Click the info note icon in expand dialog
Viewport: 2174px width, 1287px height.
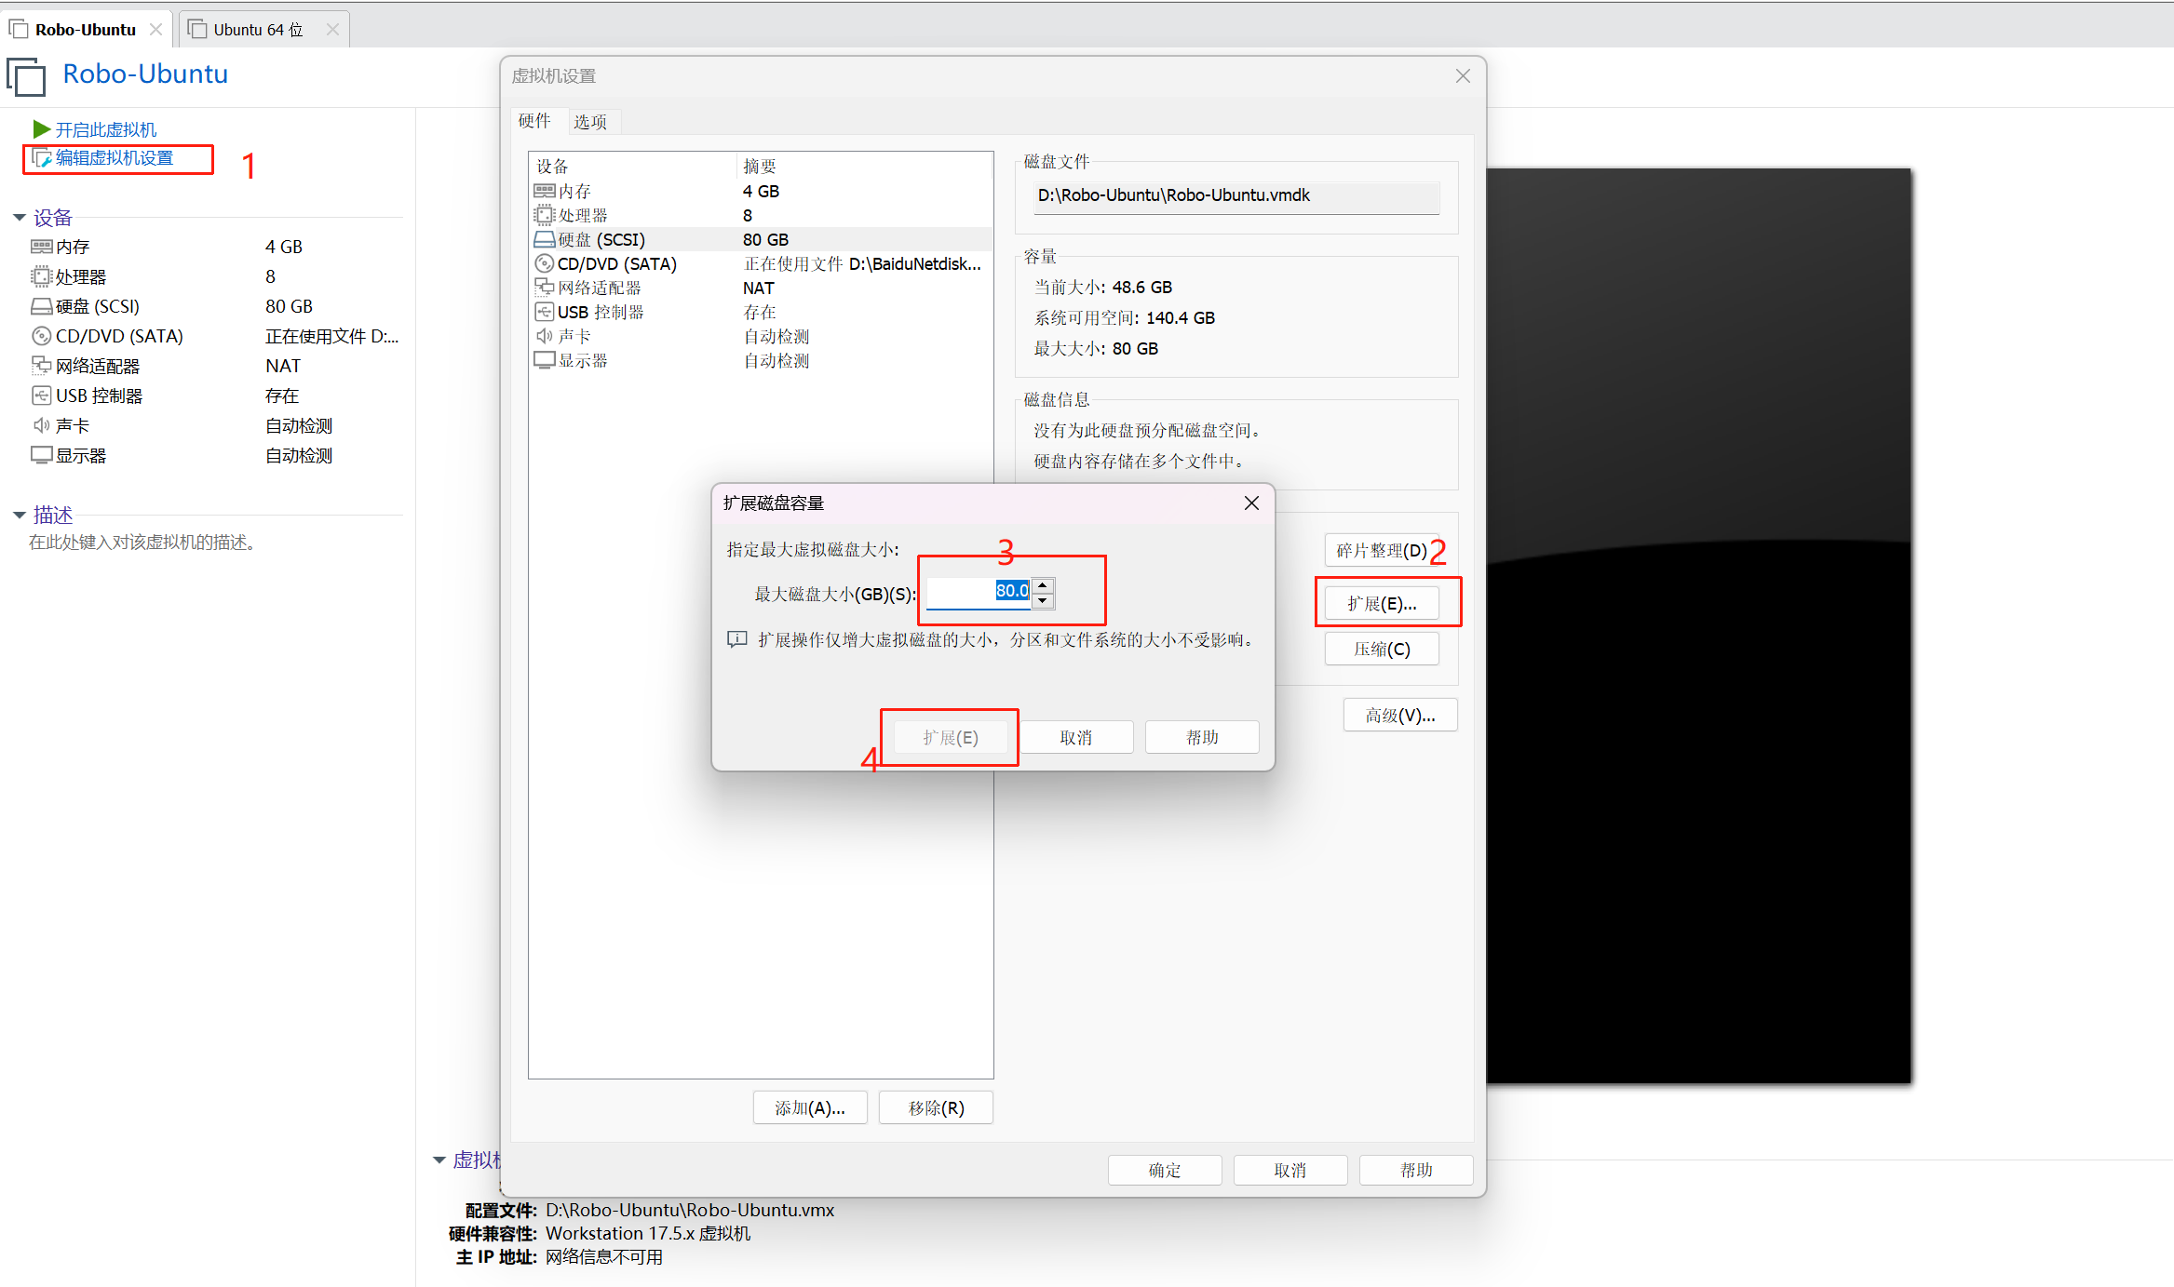pos(736,639)
